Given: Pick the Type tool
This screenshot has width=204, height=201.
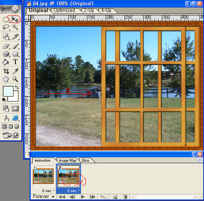Looking at the screenshot, I should pyautogui.click(x=15, y=61).
